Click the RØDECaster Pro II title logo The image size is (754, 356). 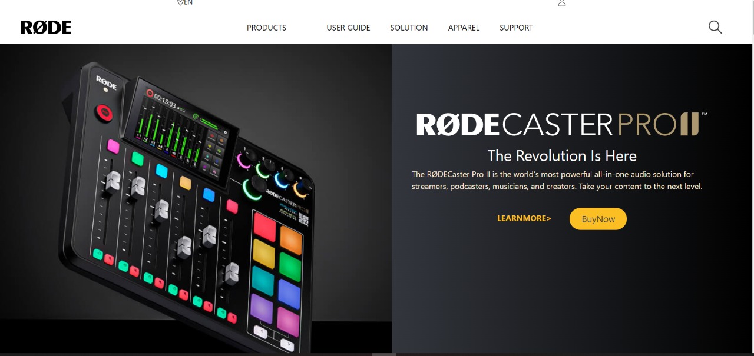tap(562, 124)
